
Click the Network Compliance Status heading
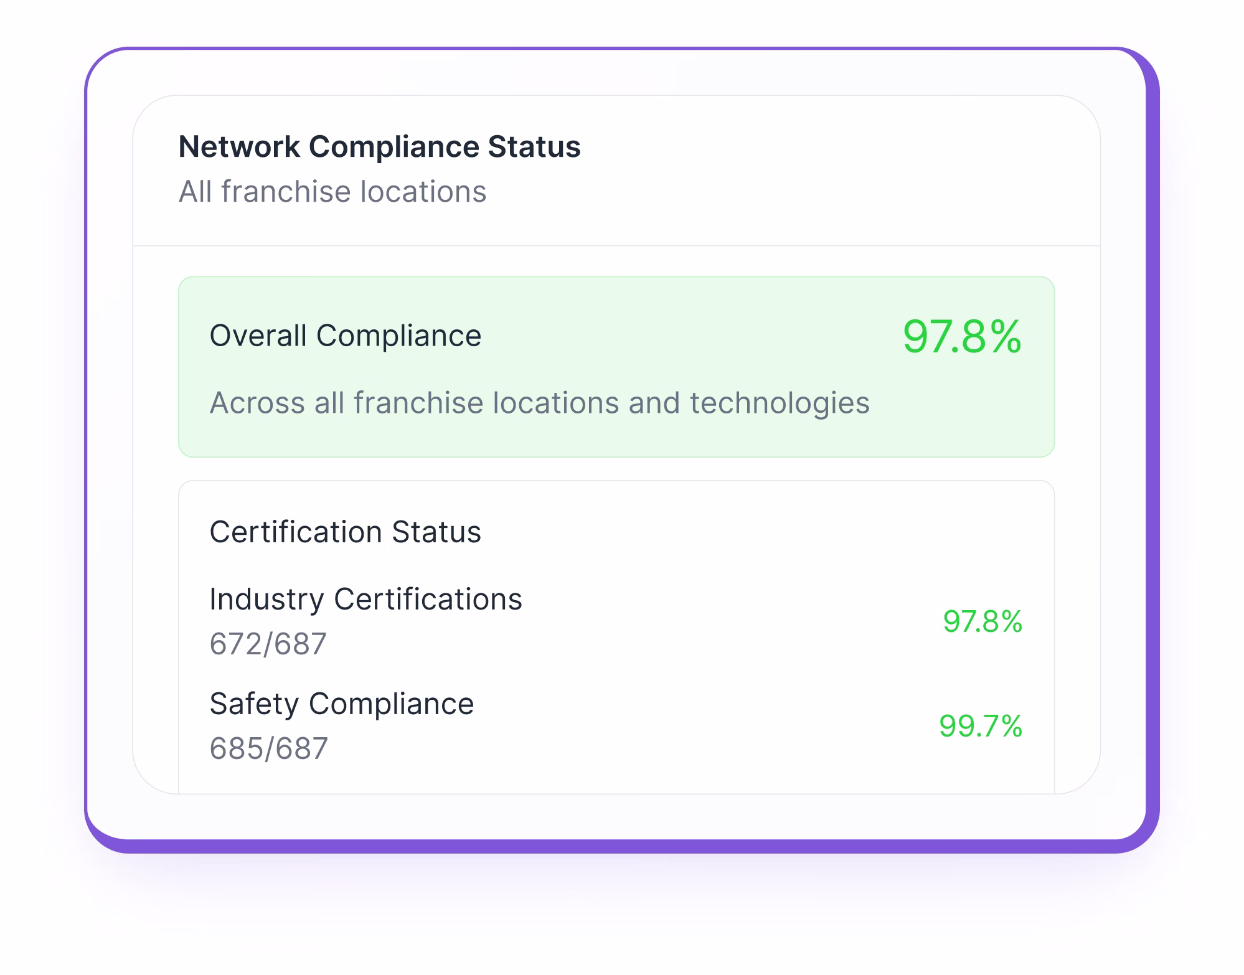point(379,147)
